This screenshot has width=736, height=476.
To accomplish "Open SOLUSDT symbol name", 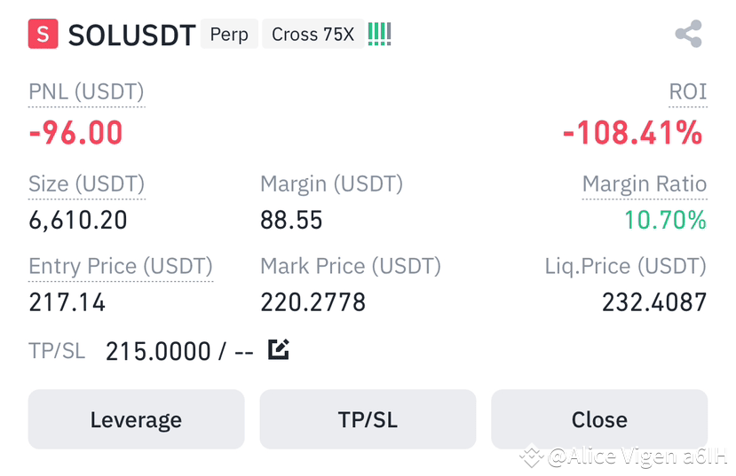I will [132, 35].
